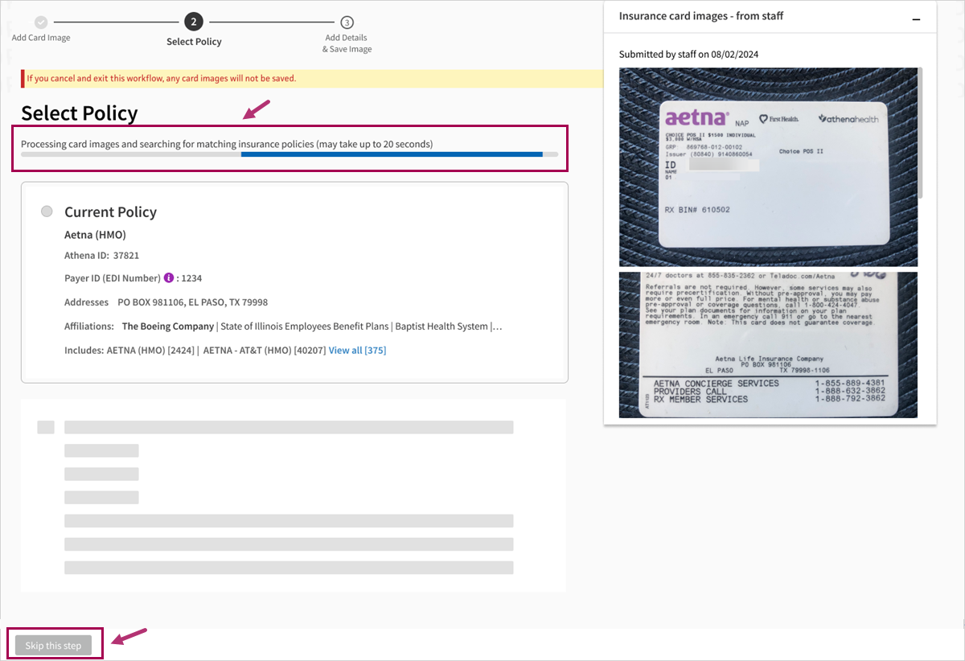Click the Aetna (HMO) policy name
This screenshot has height=661, width=965.
(95, 235)
